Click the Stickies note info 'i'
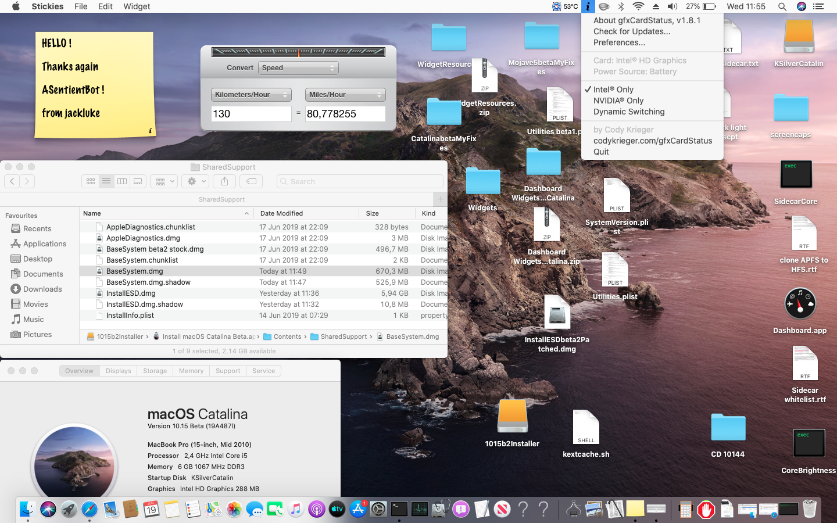This screenshot has height=523, width=837. [x=150, y=131]
